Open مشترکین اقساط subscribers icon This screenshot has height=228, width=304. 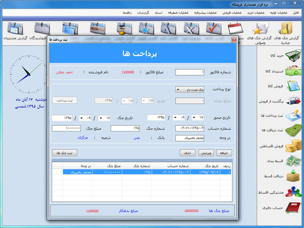pyautogui.click(x=293, y=192)
